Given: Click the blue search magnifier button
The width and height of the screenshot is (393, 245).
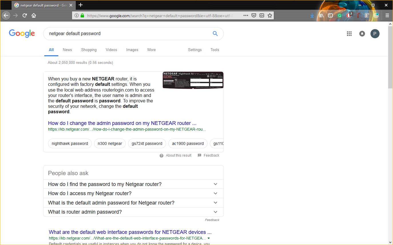Looking at the screenshot, I should click(x=215, y=34).
